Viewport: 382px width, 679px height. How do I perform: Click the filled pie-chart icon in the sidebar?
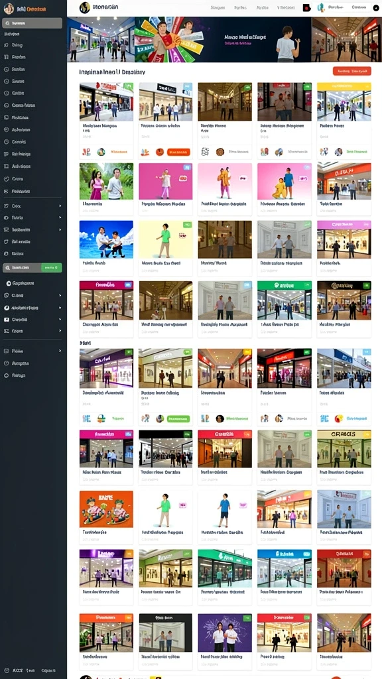click(7, 308)
